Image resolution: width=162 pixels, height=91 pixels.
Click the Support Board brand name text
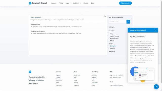pyautogui.click(x=39, y=3)
